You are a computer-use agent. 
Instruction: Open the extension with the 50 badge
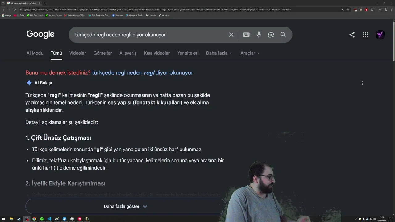click(x=355, y=10)
